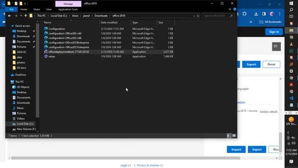Open 3D Objects folder

coord(23,87)
